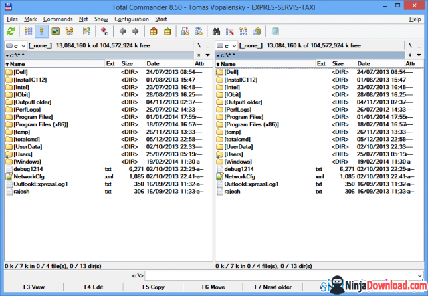Click right panel root backslash button
The height and width of the screenshot is (296, 428).
click(x=410, y=46)
